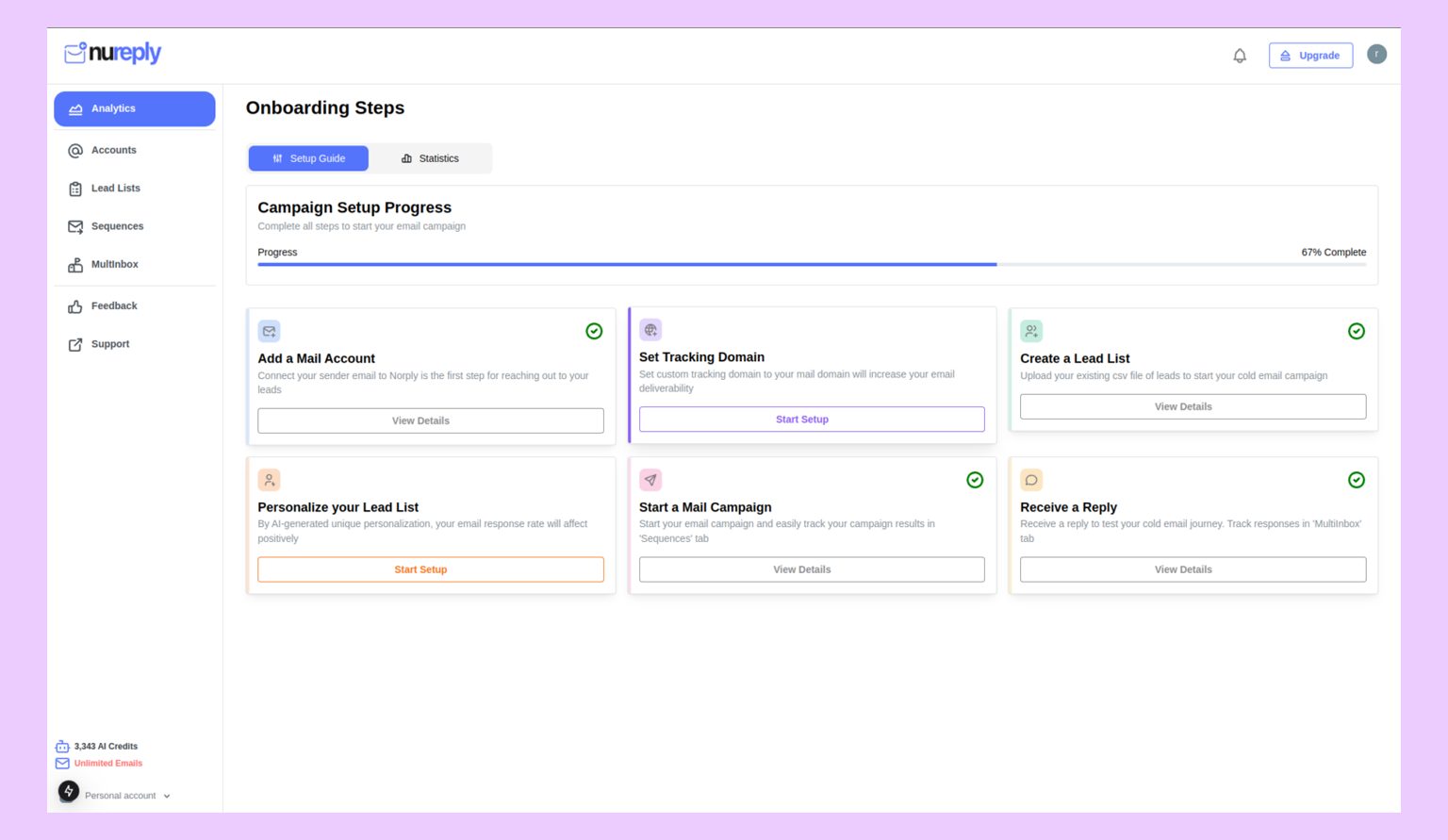This screenshot has width=1448, height=840.
Task: Click Start Setup for Set Tracking Domain
Action: [811, 419]
